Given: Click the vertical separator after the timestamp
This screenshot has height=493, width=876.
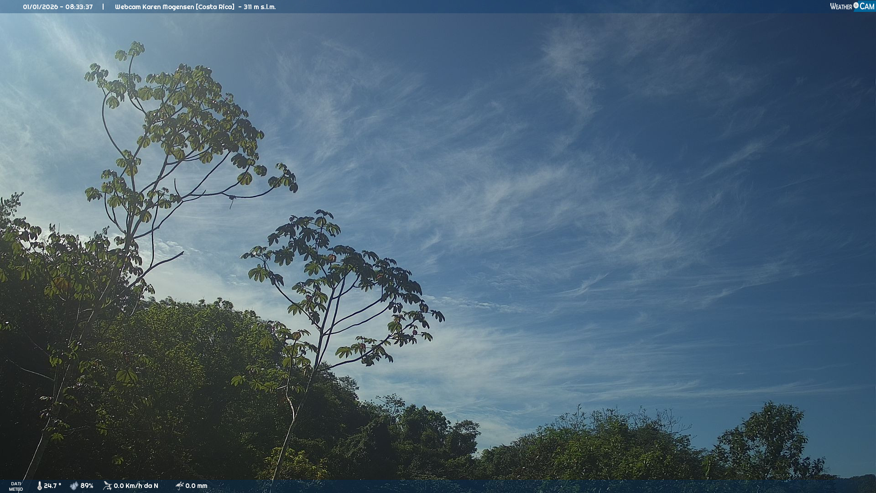Looking at the screenshot, I should coord(103,7).
